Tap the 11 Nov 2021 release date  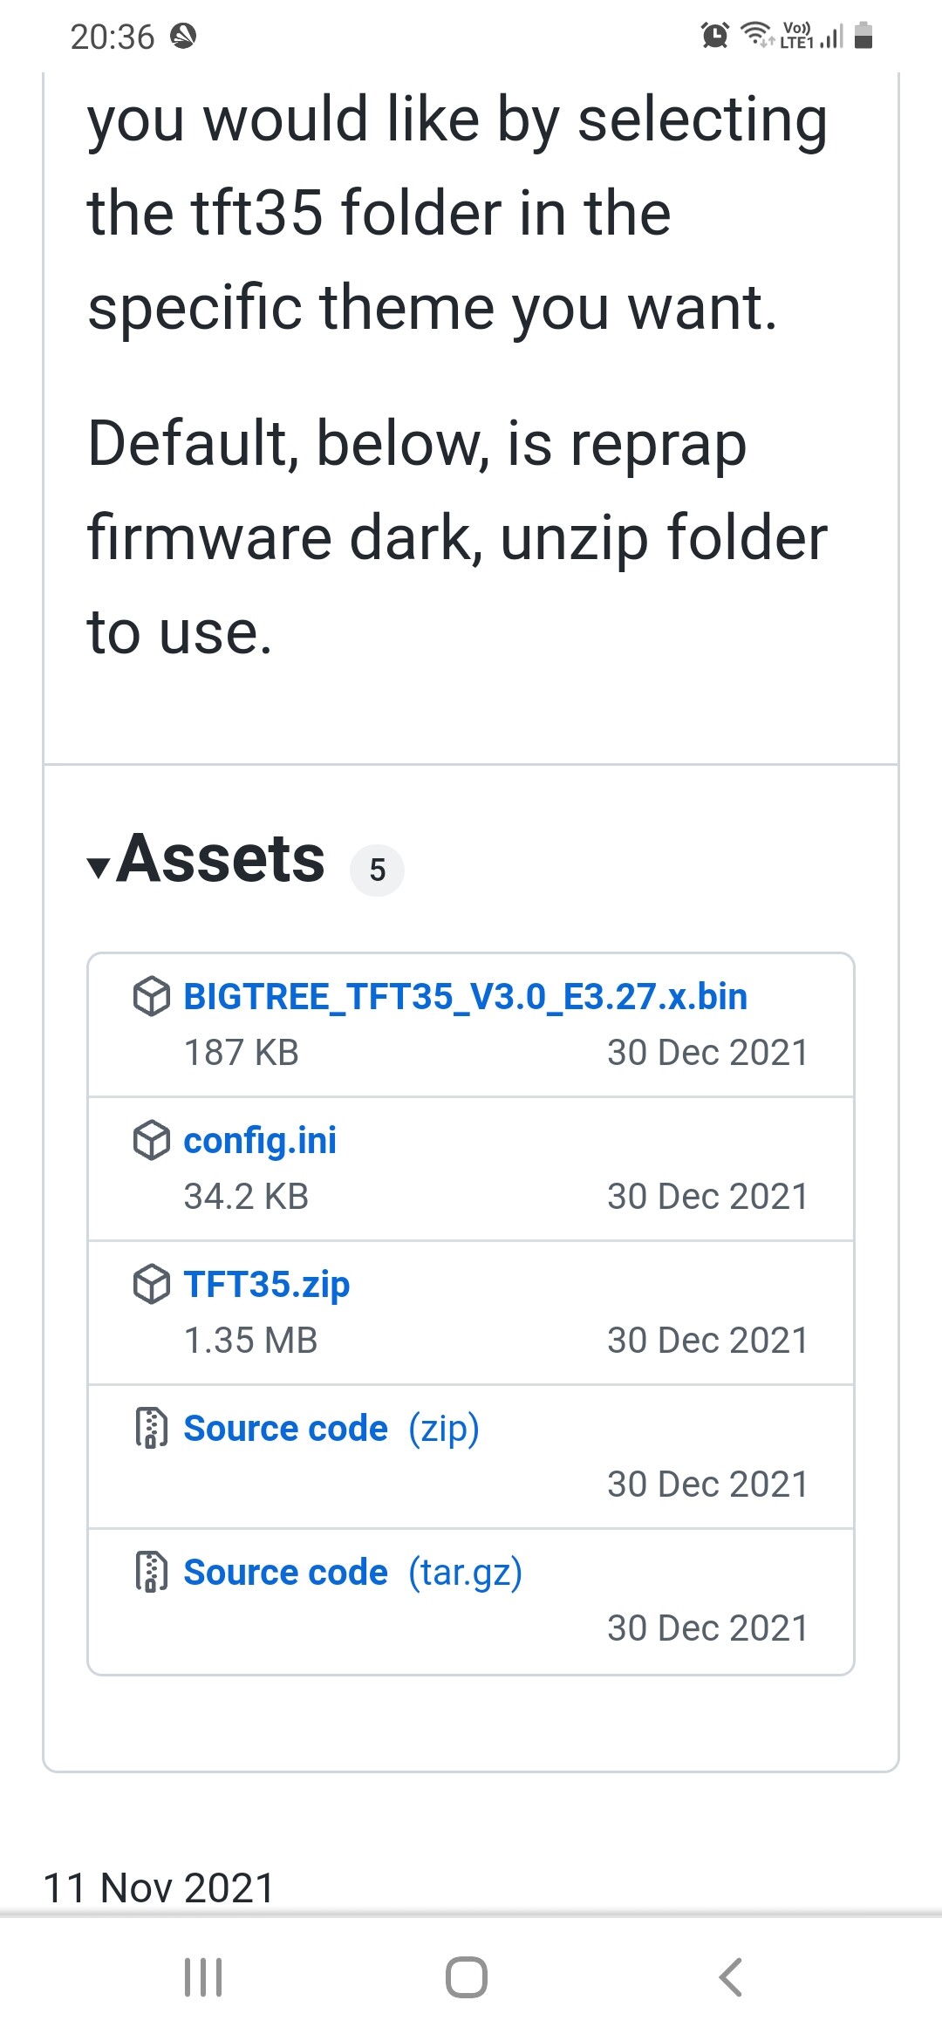coord(159,1887)
